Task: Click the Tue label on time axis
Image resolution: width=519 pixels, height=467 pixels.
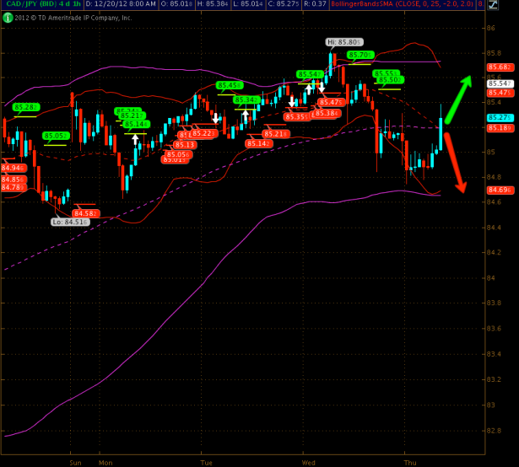Action: (x=207, y=463)
